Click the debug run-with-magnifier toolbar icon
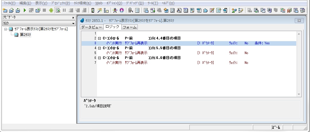The image size is (310, 132). pos(57,10)
